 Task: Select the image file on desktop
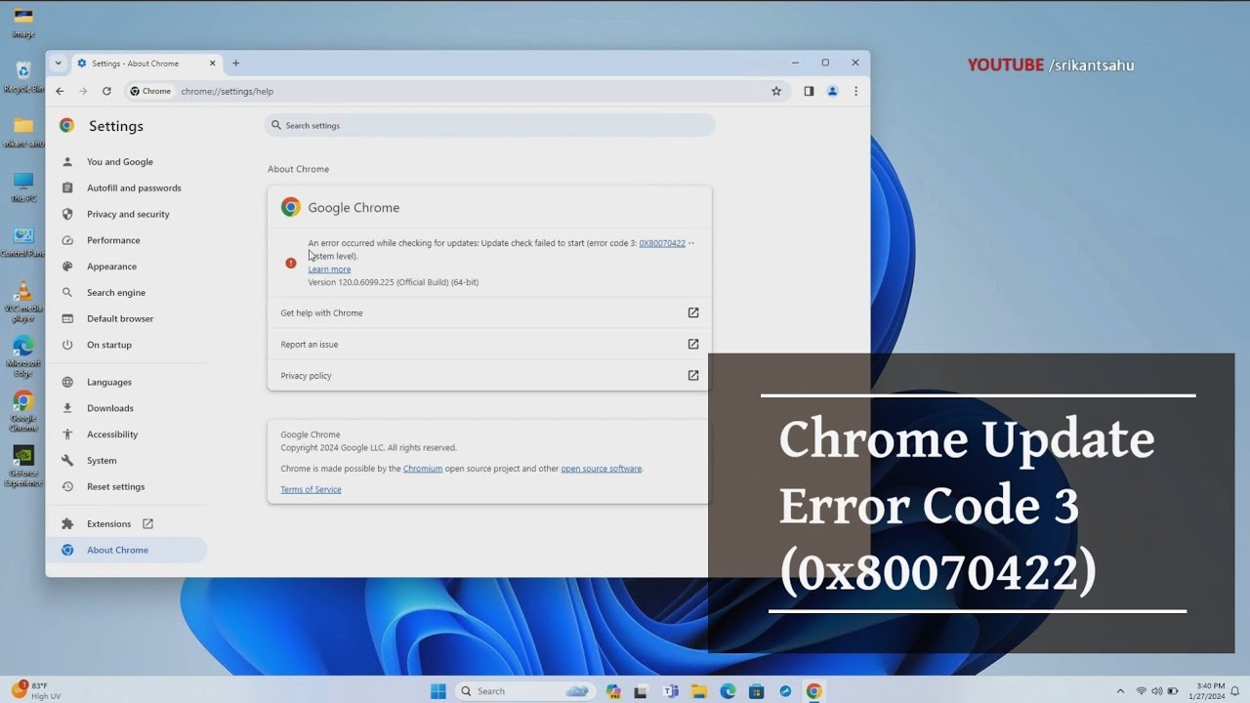click(x=23, y=22)
